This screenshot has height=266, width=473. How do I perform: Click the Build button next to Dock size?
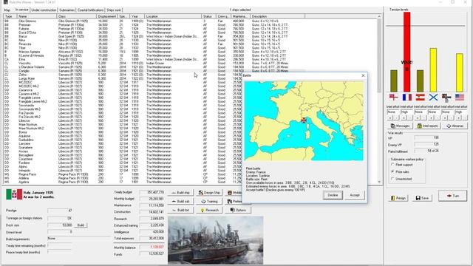tap(81, 225)
